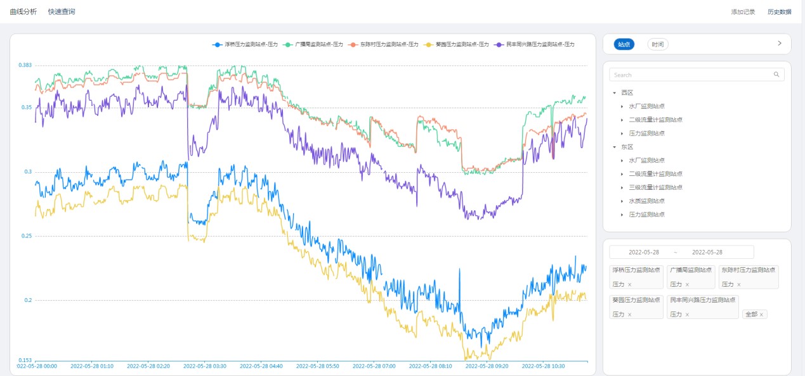Remove the 浮桥压力监测站点 tag via its x

[629, 285]
